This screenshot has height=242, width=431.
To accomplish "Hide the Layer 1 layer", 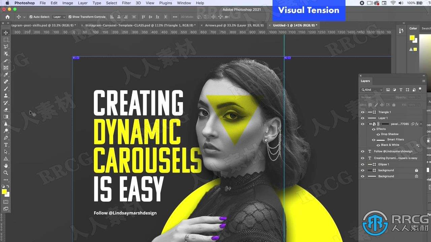I will (363, 118).
